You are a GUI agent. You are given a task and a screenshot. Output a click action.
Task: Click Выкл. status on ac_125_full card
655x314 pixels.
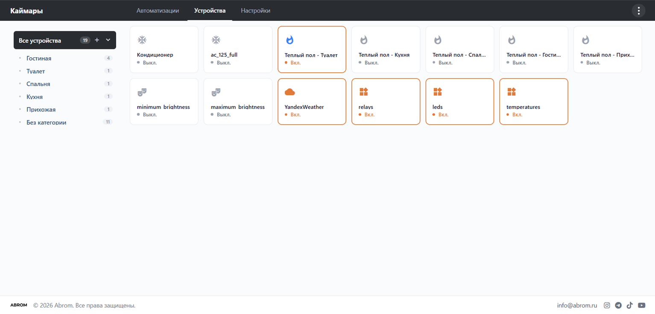point(224,63)
